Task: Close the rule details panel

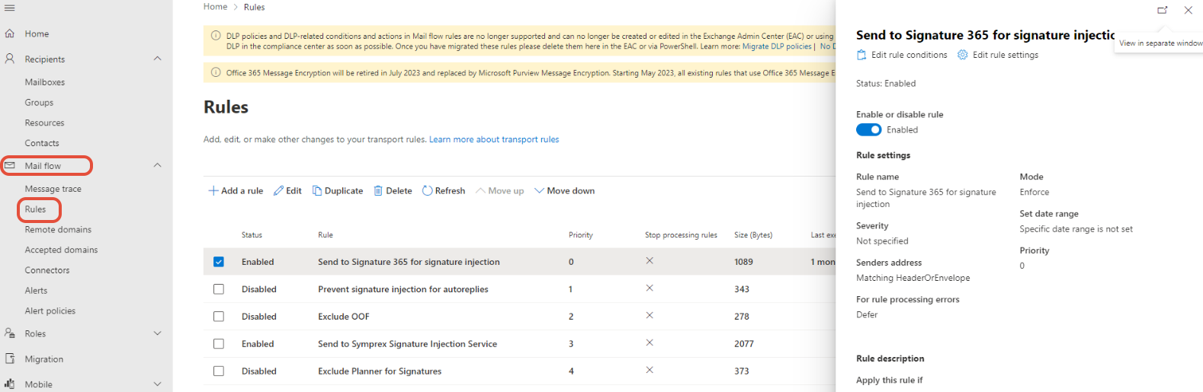Action: pyautogui.click(x=1189, y=10)
